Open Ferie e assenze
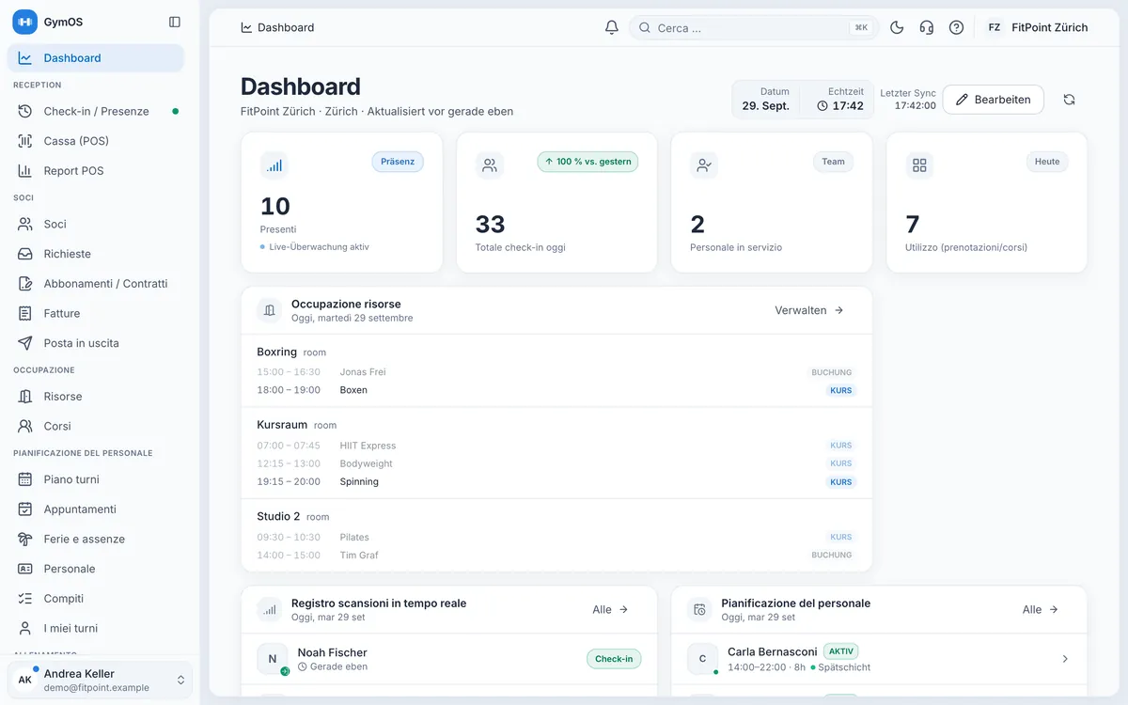The image size is (1128, 705). [96, 539]
